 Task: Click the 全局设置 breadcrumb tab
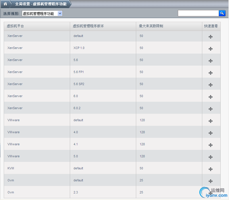tap(41, 4)
